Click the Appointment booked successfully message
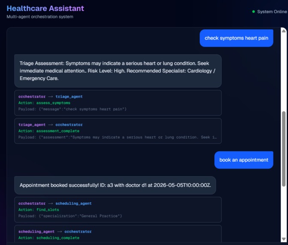This screenshot has height=245, width=288. 115,185
